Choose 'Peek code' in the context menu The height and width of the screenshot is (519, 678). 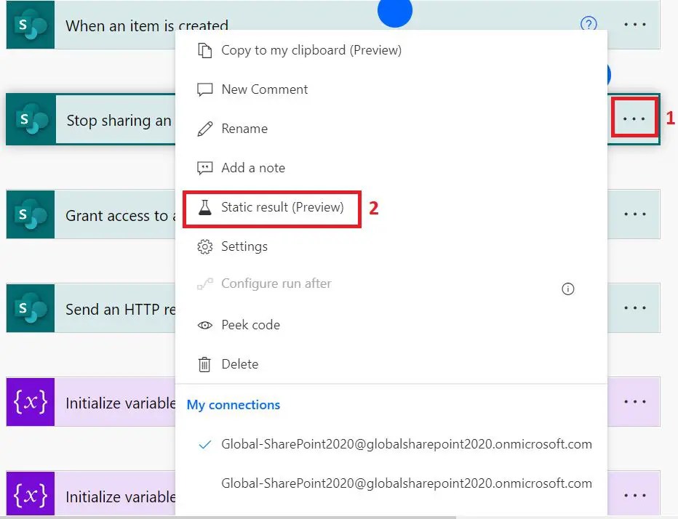point(250,325)
